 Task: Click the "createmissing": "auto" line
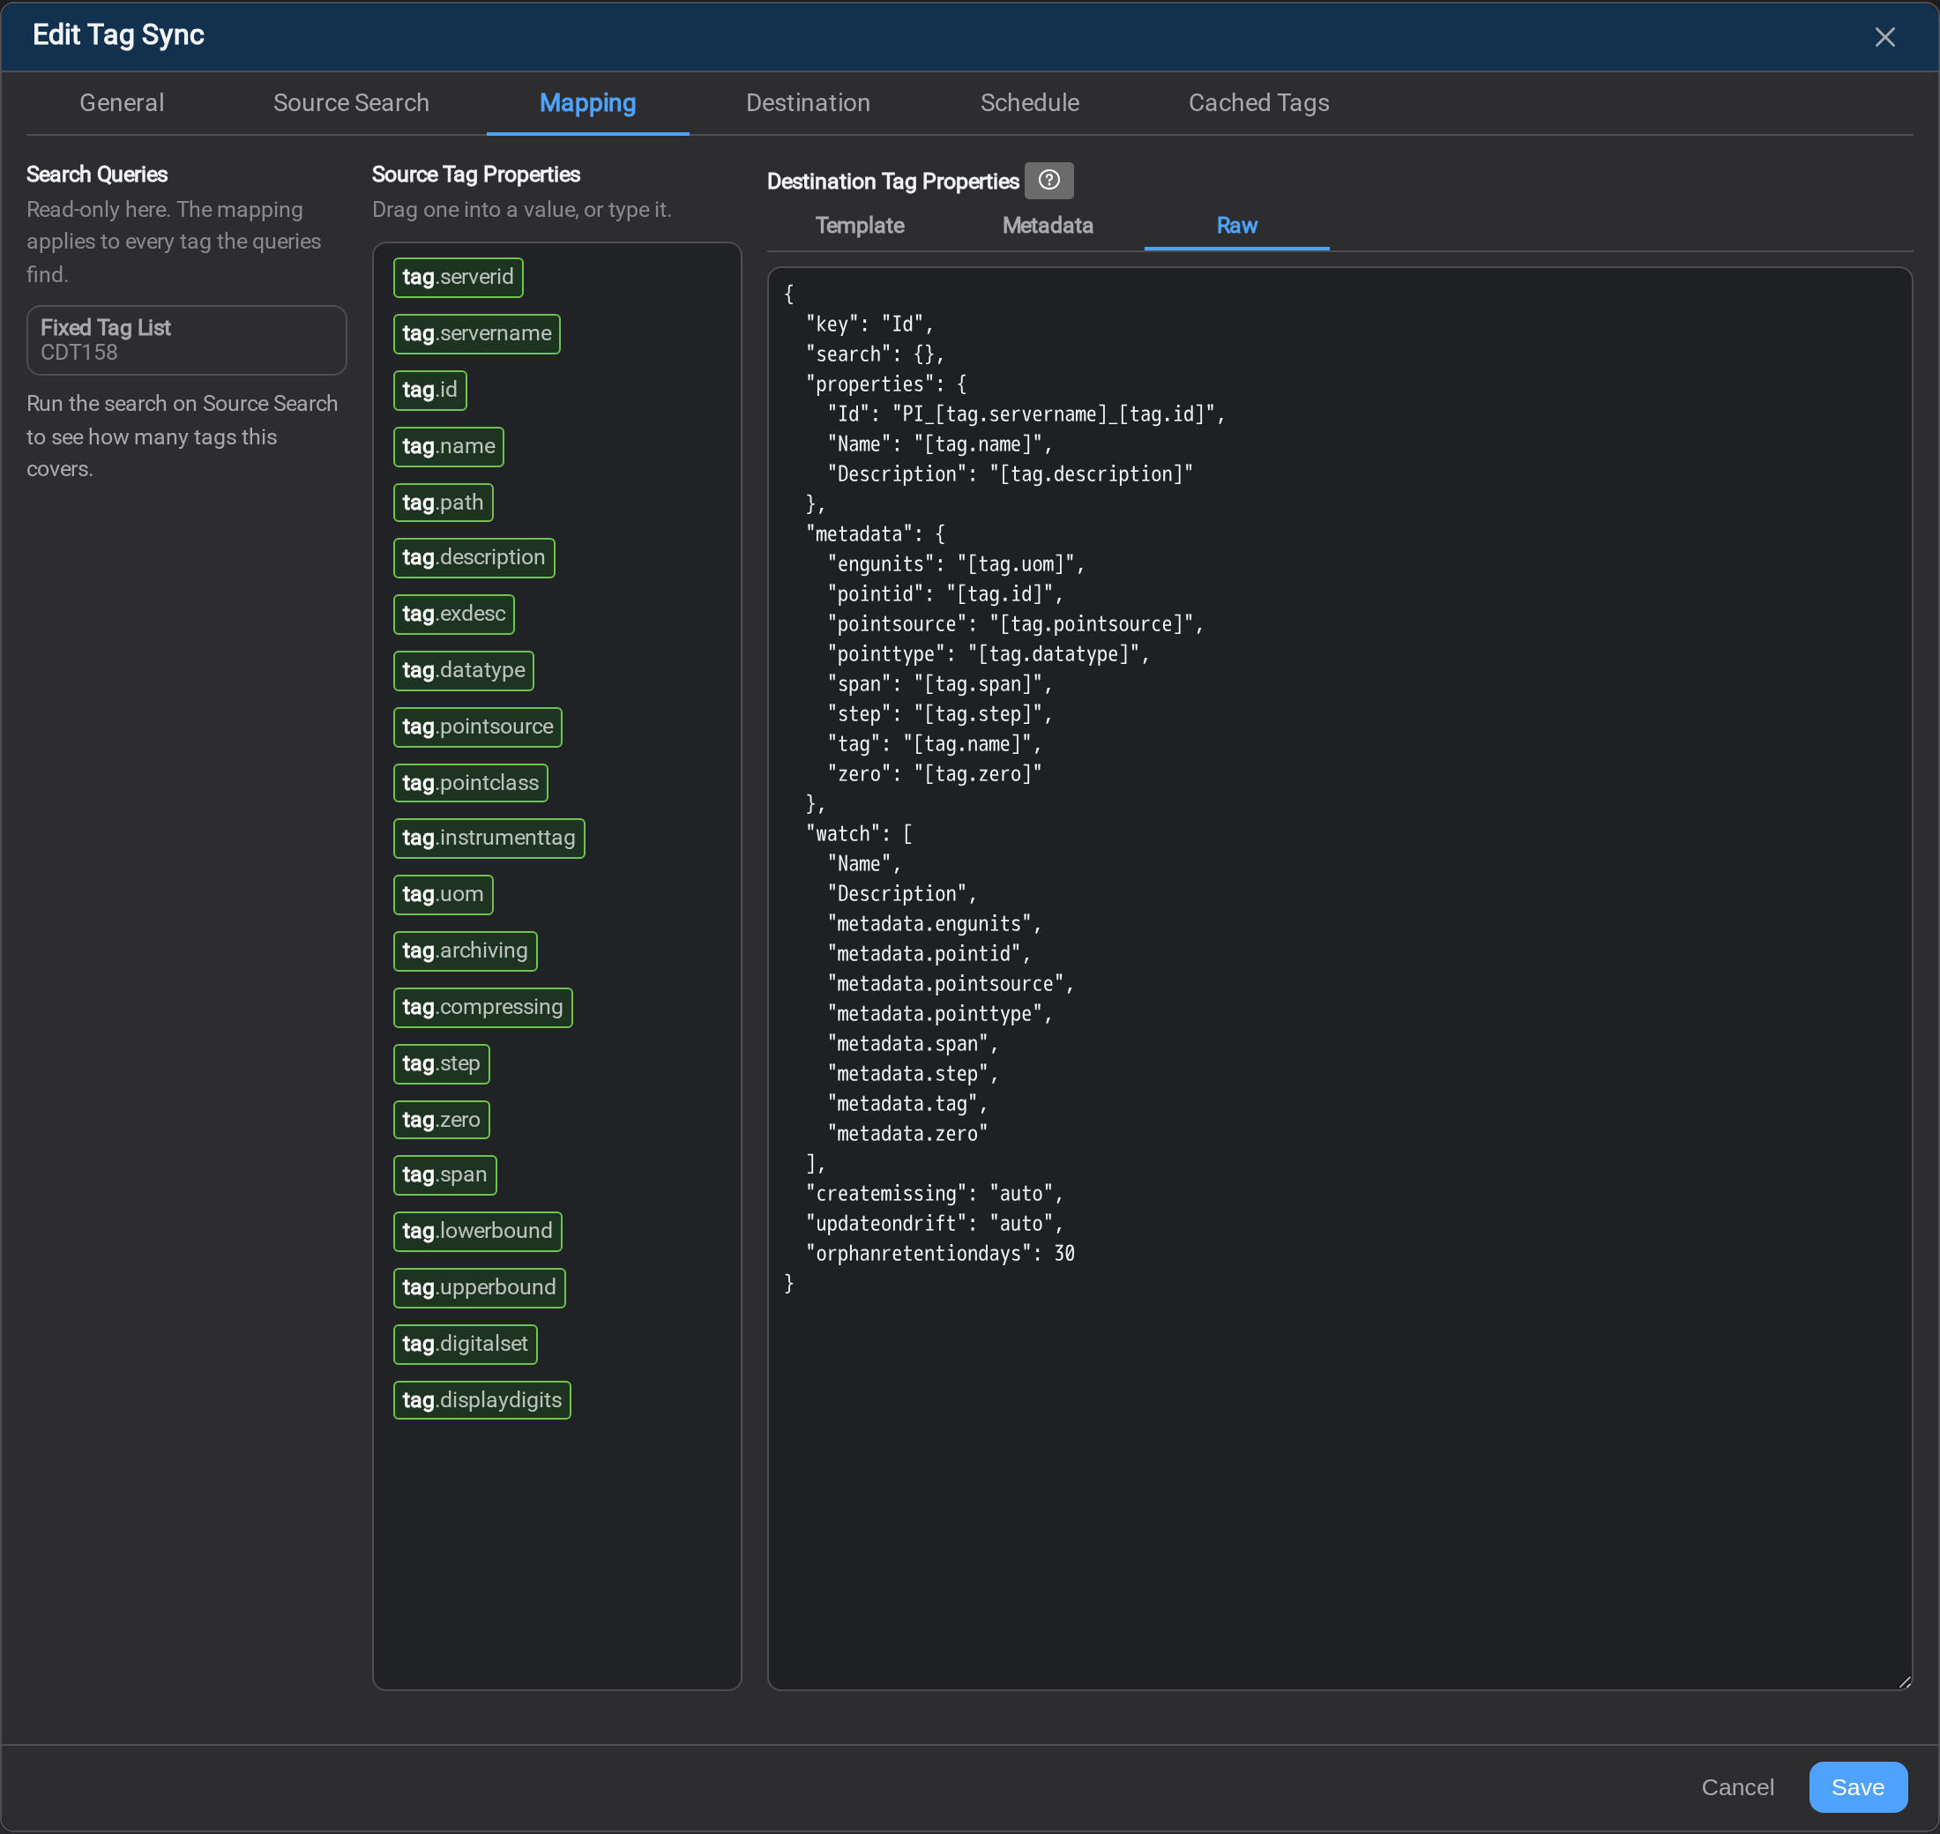(x=934, y=1194)
